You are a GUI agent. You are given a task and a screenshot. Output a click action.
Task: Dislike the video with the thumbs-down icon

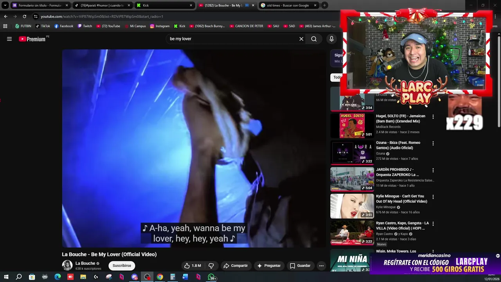click(x=211, y=266)
